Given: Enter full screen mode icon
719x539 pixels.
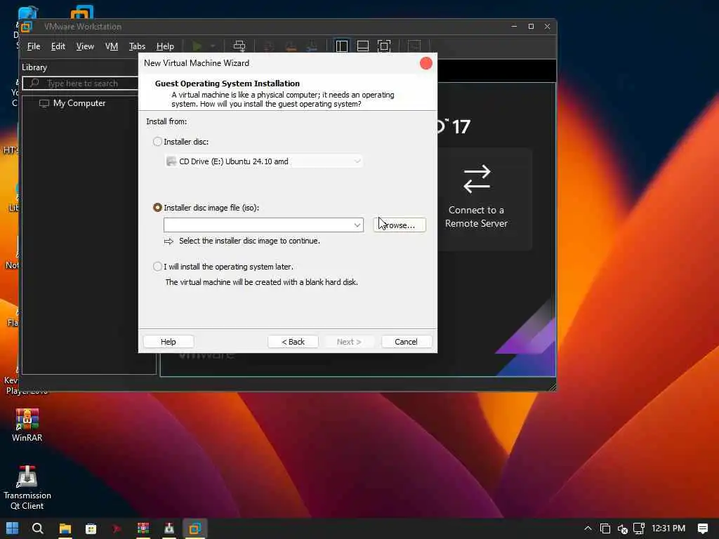Looking at the screenshot, I should click(x=384, y=46).
